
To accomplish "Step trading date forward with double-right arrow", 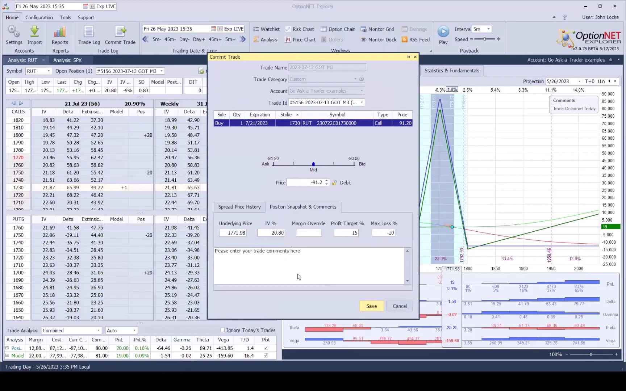I will 243,39.
